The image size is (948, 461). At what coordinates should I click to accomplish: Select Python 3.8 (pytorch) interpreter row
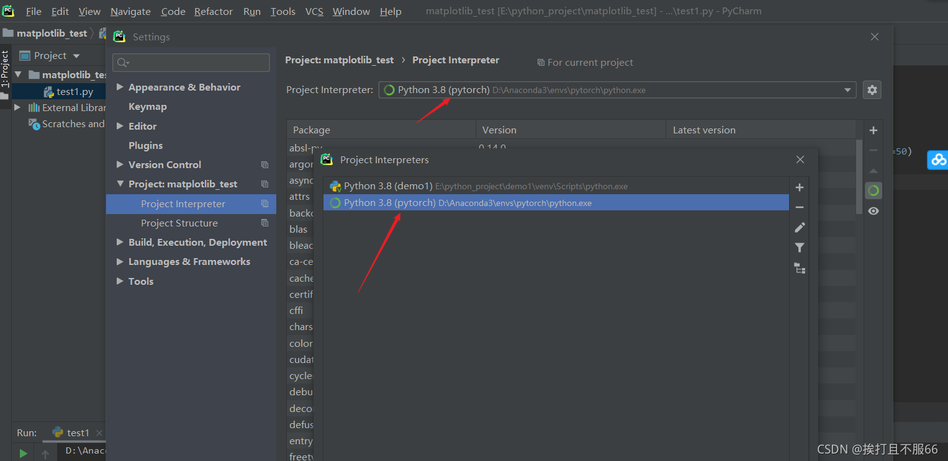pos(556,203)
